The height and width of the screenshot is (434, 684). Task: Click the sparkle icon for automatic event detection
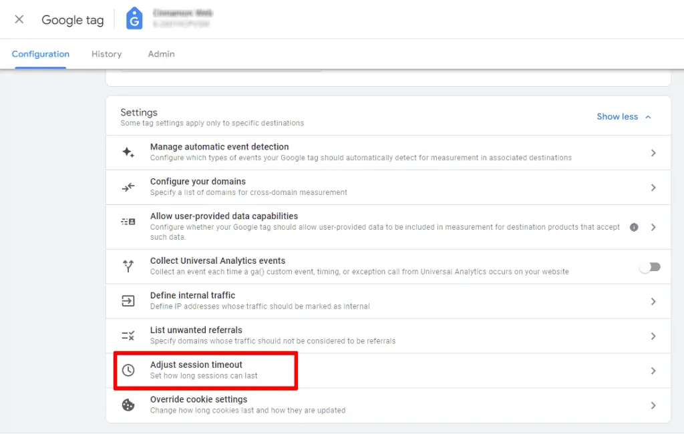128,152
